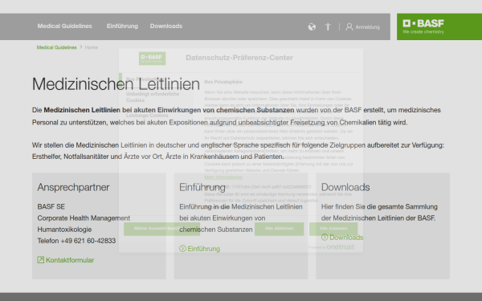Click the Humantoxikologie line
482x301 pixels.
64,230
